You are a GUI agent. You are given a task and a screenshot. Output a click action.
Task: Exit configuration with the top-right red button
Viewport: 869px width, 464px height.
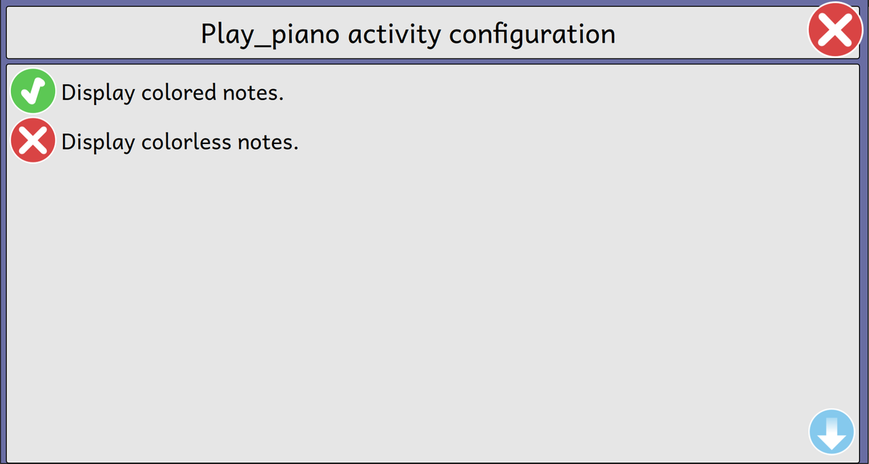[x=834, y=30]
